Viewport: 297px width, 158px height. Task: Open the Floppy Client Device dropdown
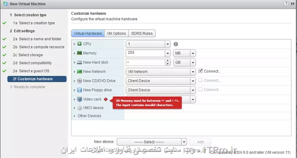coord(161,90)
